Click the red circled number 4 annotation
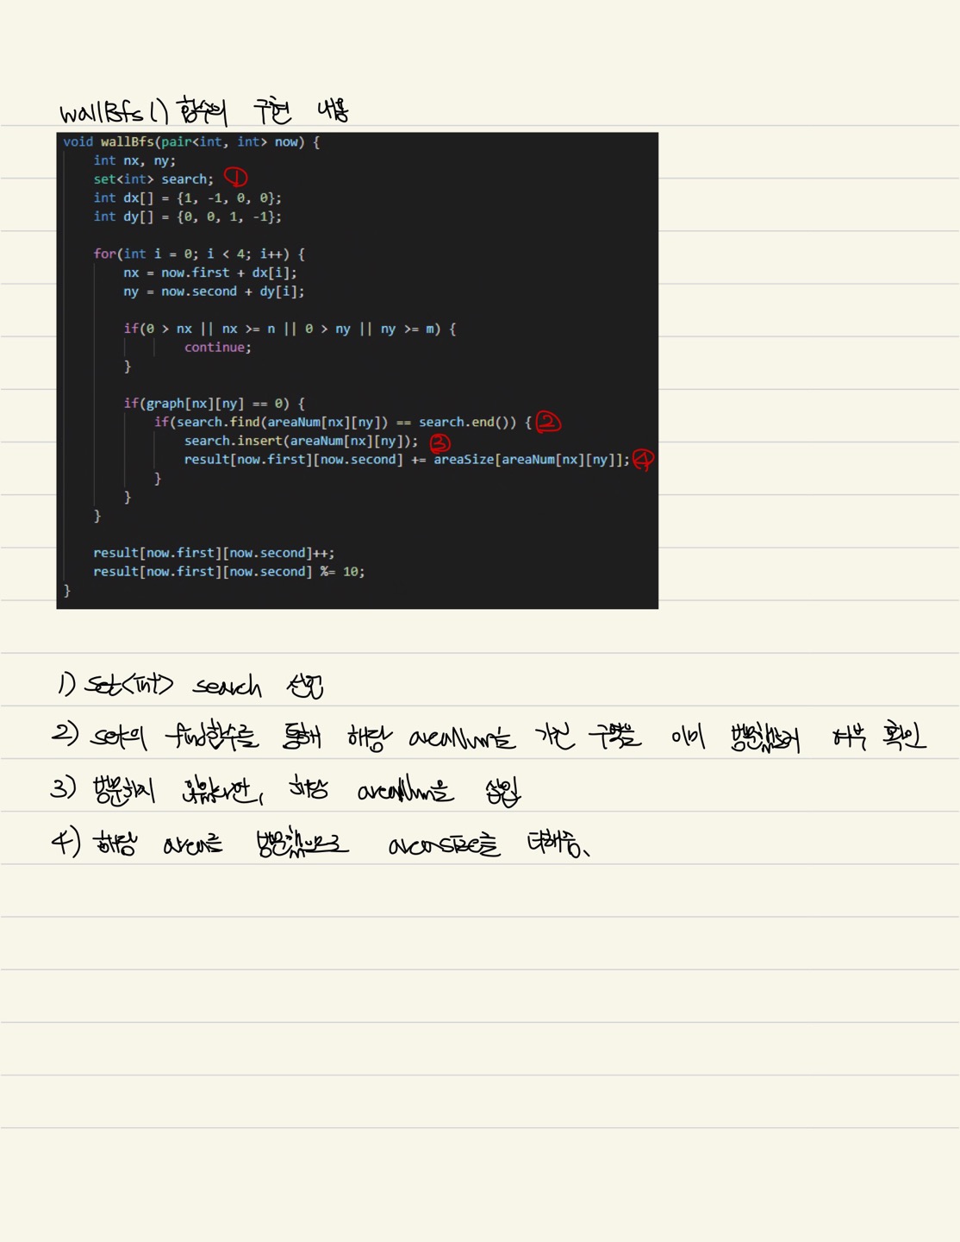This screenshot has height=1242, width=960. [x=643, y=460]
